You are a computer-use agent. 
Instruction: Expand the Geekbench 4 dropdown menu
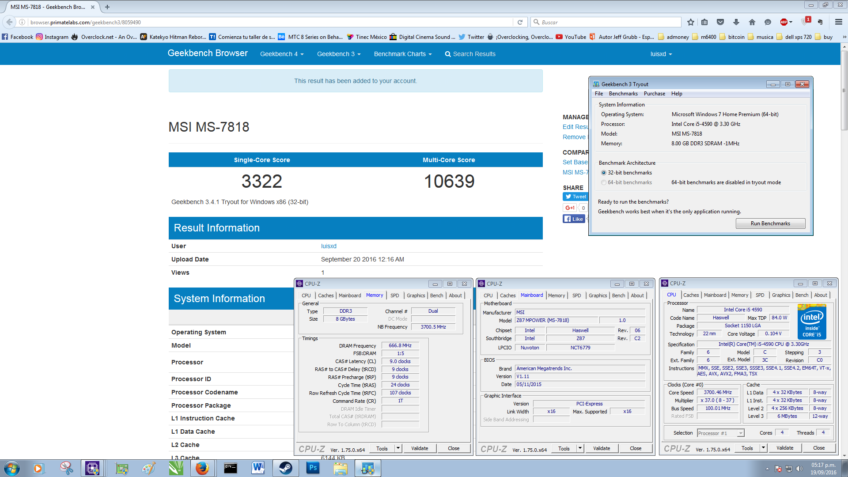tap(282, 54)
